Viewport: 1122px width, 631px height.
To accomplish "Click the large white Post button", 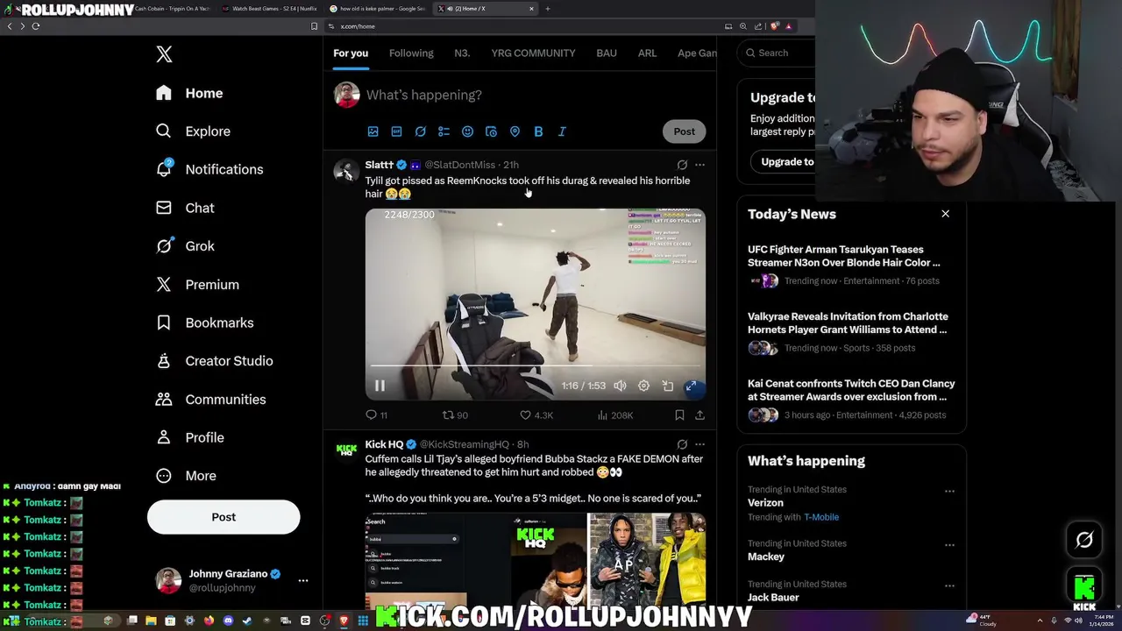I will tap(224, 517).
